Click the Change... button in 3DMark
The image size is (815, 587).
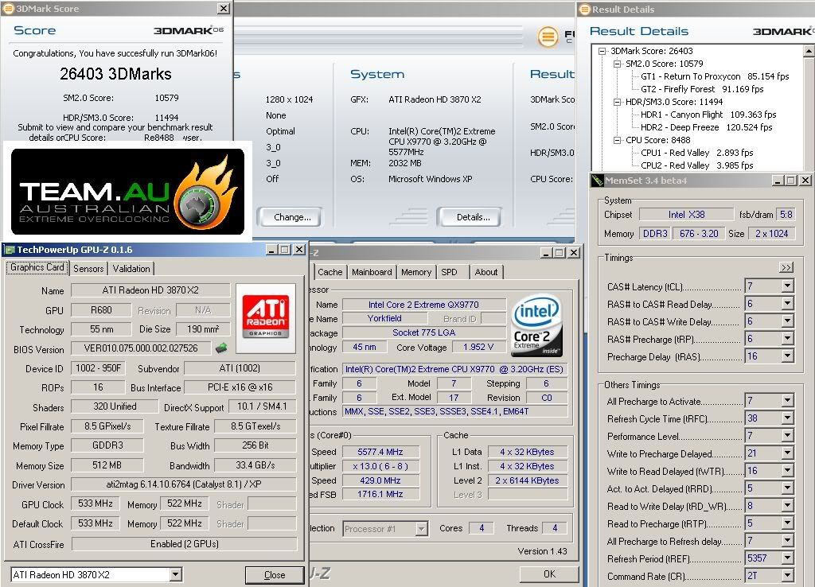[292, 217]
